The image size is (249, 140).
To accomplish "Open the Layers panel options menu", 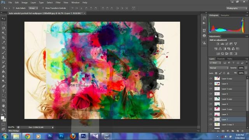I will [x=247, y=59].
